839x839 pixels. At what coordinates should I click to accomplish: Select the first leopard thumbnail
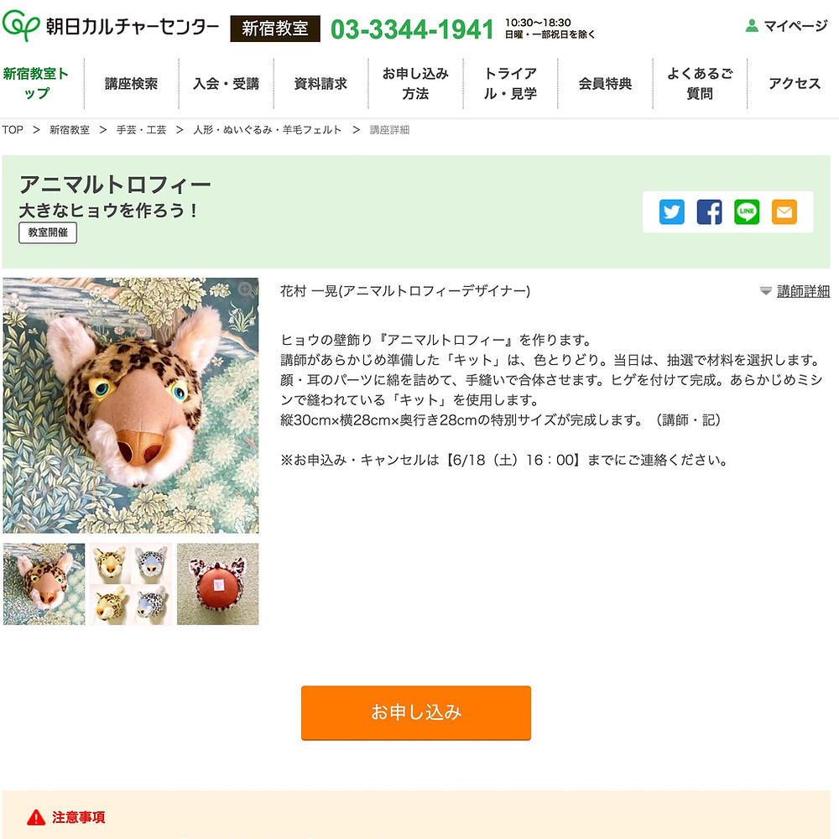click(x=44, y=584)
